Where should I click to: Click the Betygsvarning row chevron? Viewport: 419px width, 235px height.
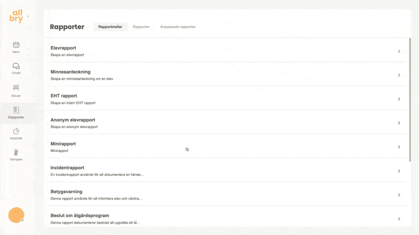399,195
